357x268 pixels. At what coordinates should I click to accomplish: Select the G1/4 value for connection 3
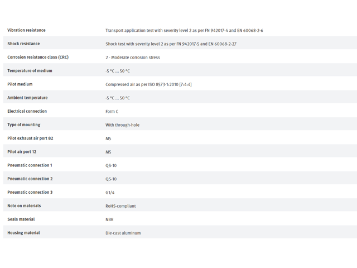(110, 193)
